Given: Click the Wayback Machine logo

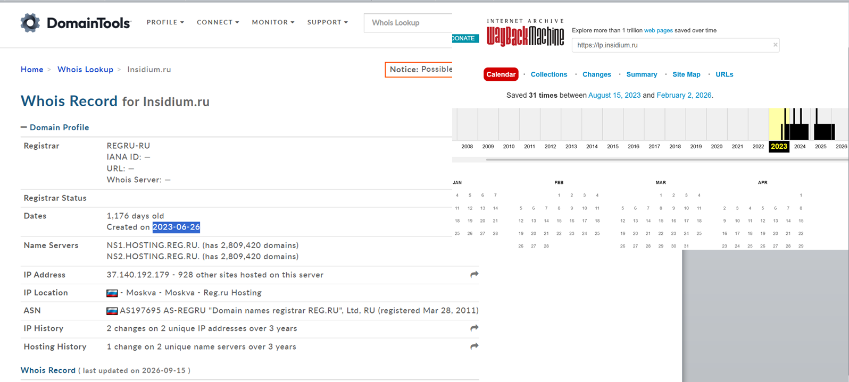Looking at the screenshot, I should (x=525, y=33).
